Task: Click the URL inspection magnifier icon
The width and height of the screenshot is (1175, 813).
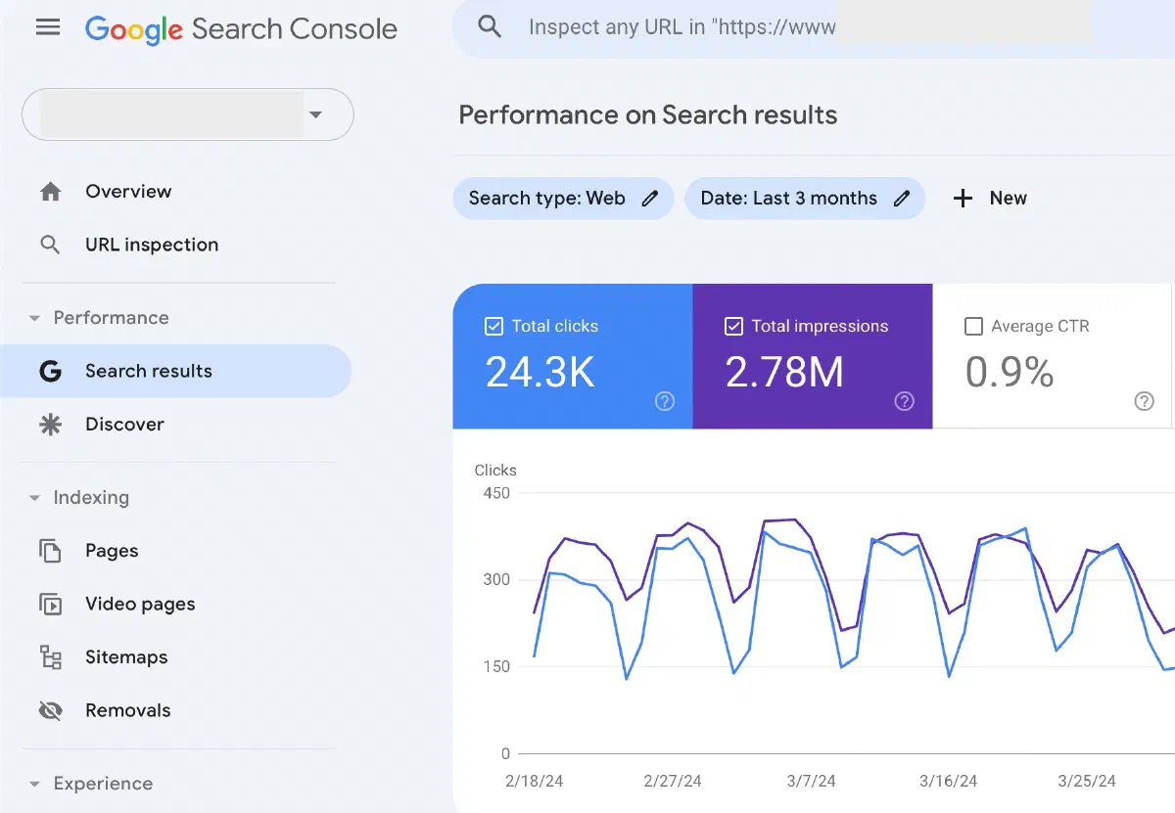Action: pyautogui.click(x=50, y=245)
